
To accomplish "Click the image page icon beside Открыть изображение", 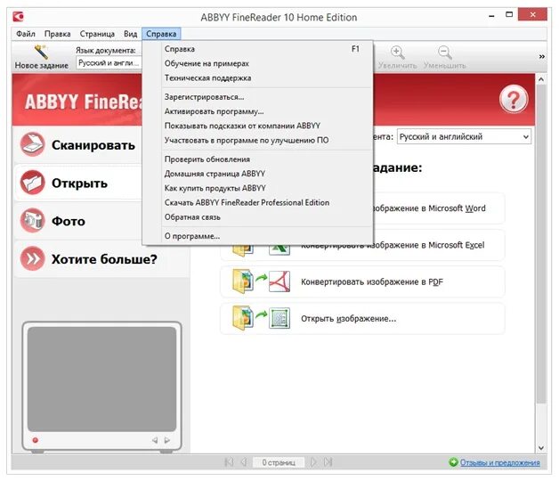I will [x=279, y=318].
